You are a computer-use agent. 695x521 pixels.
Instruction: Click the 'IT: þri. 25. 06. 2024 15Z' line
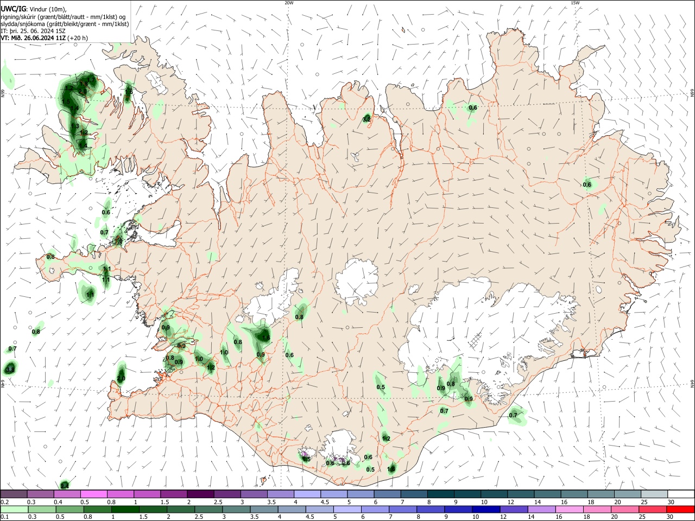33,31
